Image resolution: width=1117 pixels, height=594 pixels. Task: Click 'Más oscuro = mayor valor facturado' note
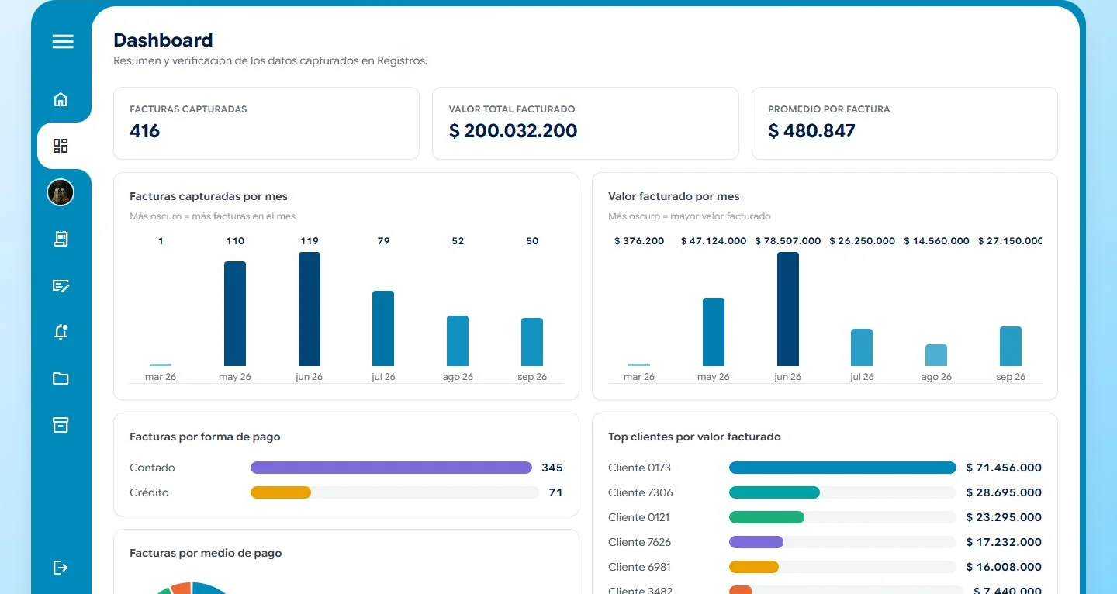pos(690,216)
